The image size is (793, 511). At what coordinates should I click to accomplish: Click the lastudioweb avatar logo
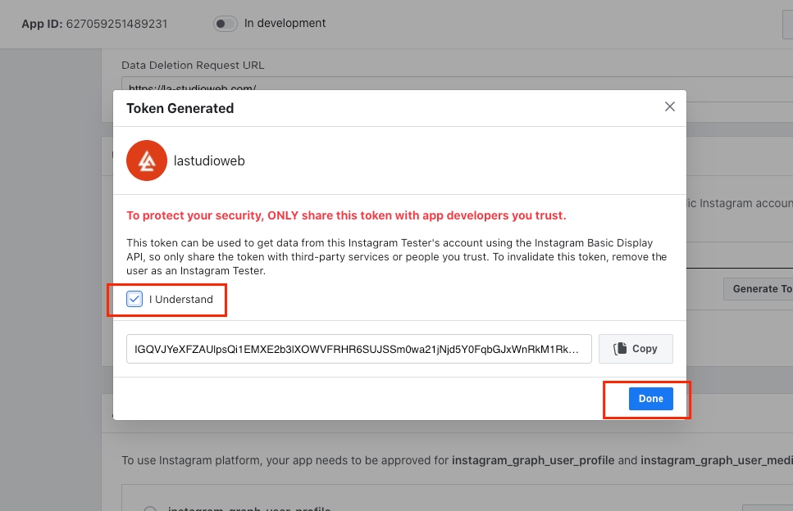coord(147,161)
